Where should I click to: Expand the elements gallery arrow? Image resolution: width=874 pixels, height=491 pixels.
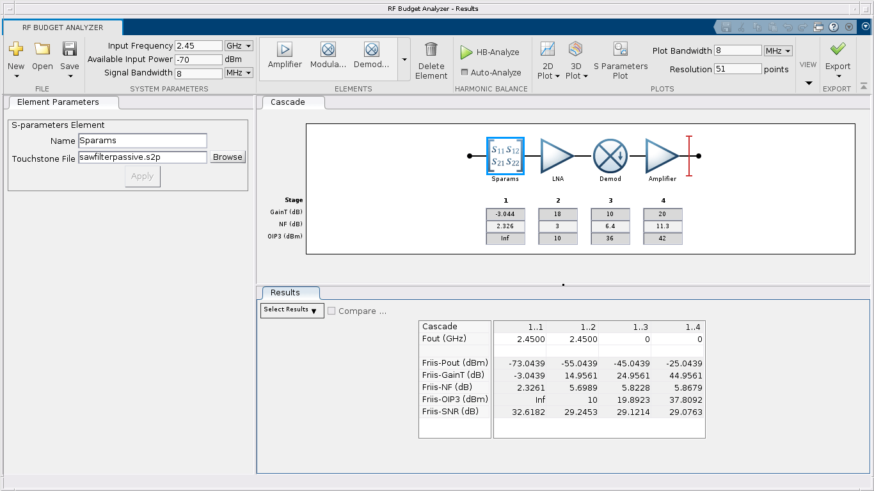[404, 59]
